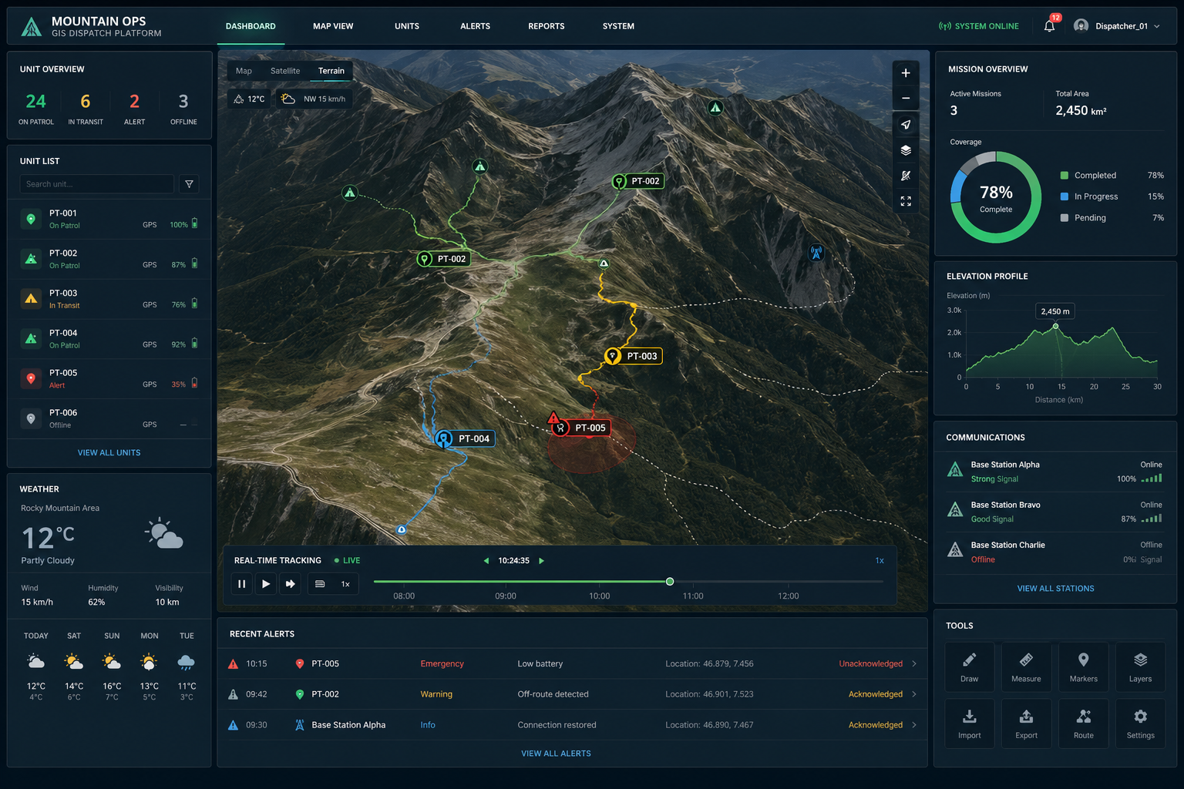Click the real-time tracking timeline slider

pyautogui.click(x=669, y=582)
